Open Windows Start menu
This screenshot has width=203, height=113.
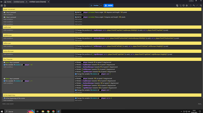point(2,112)
